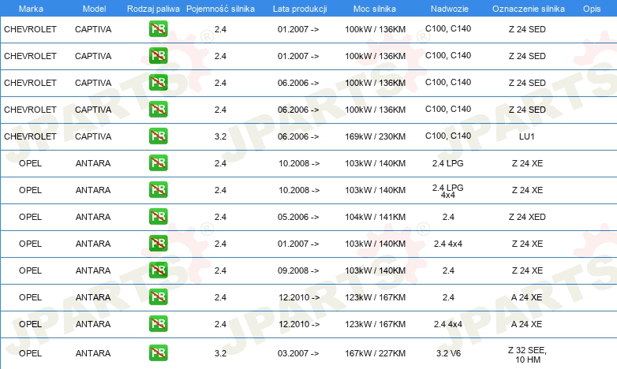Click the Oznaczenie silnika column header
Image resolution: width=617 pixels, height=369 pixels.
528,9
